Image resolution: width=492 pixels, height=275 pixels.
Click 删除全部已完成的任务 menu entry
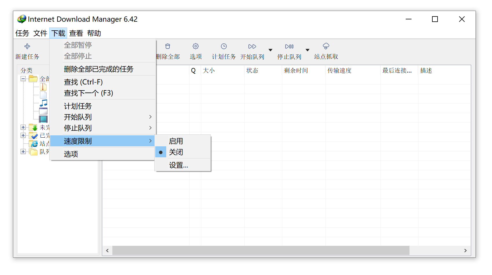point(99,69)
